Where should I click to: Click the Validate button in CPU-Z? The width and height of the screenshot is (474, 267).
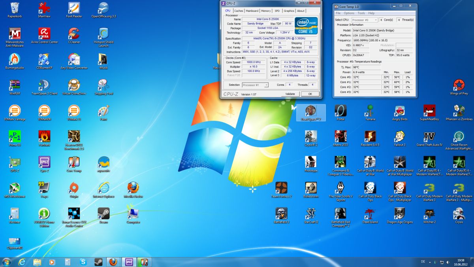[290, 94]
